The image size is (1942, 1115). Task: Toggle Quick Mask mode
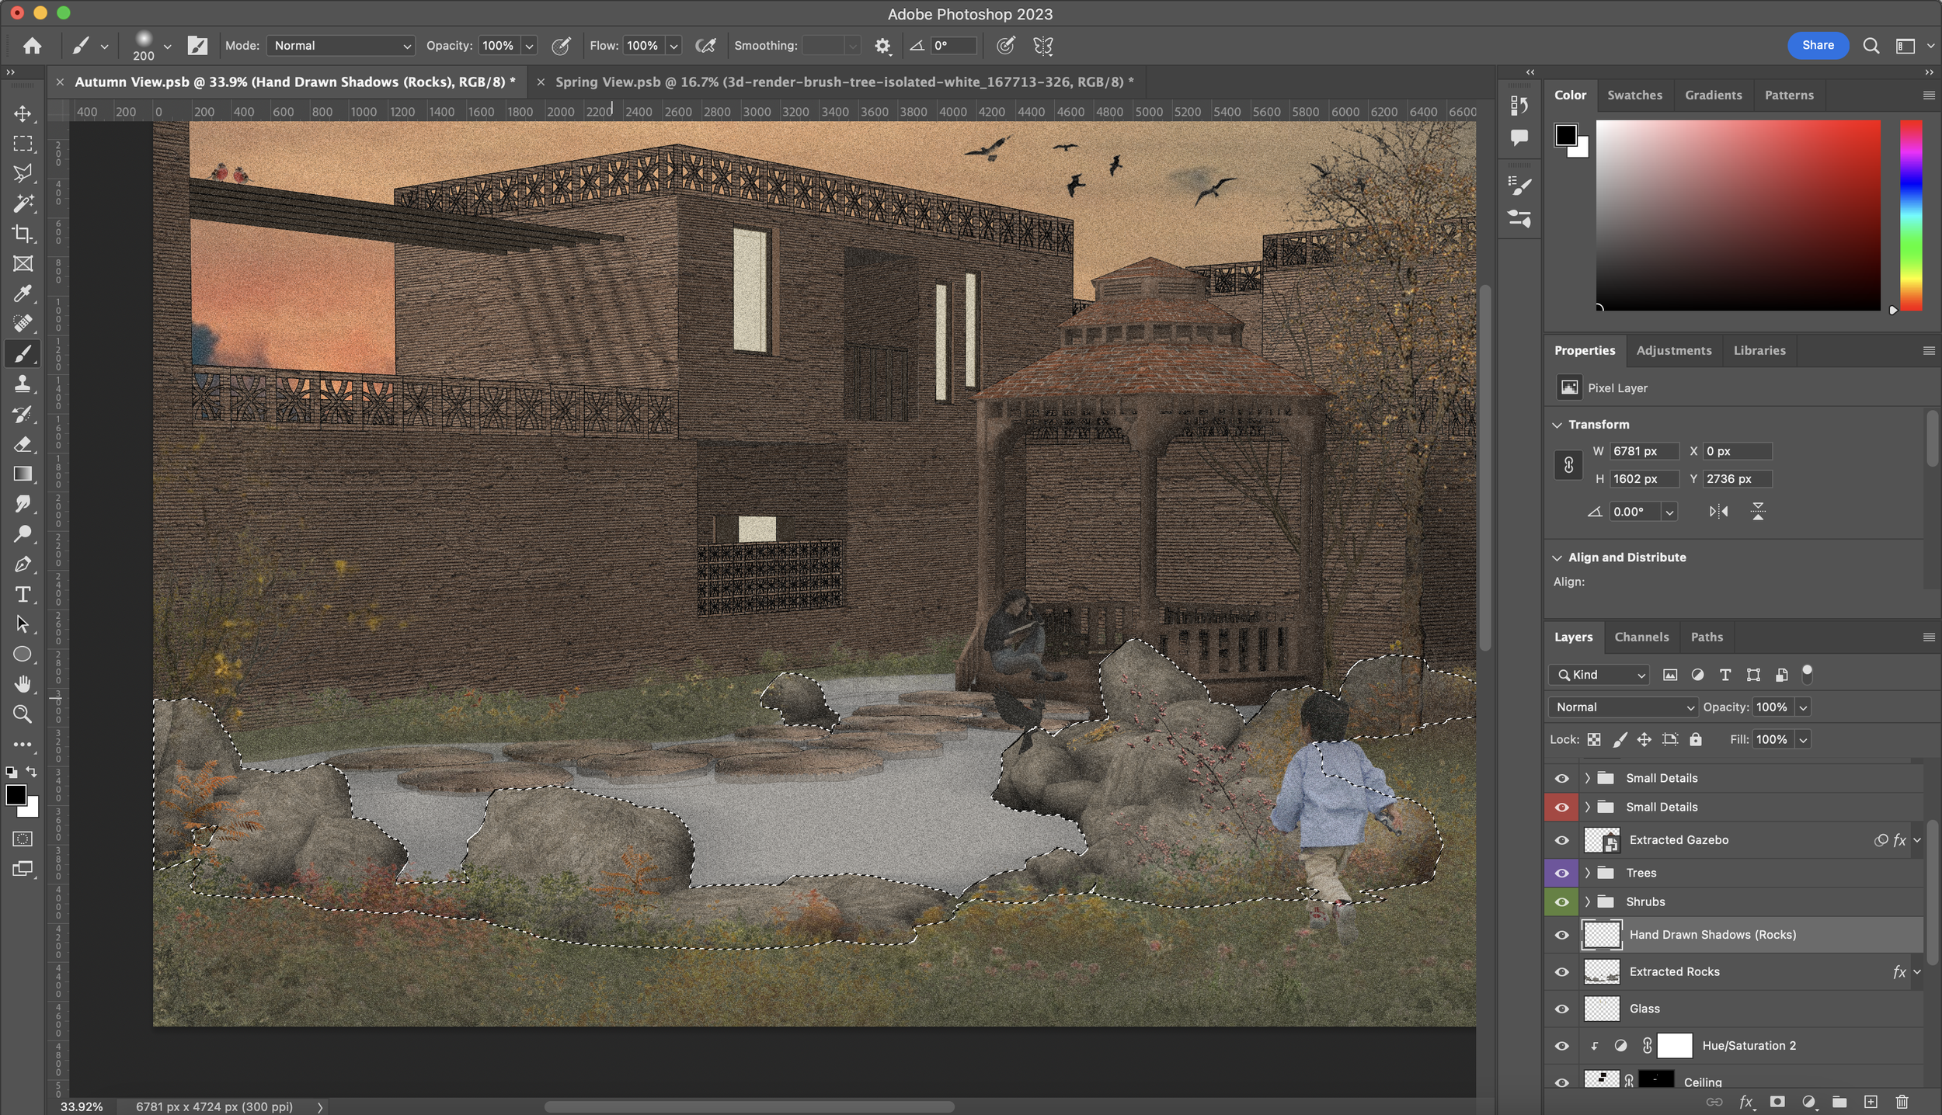coord(23,839)
